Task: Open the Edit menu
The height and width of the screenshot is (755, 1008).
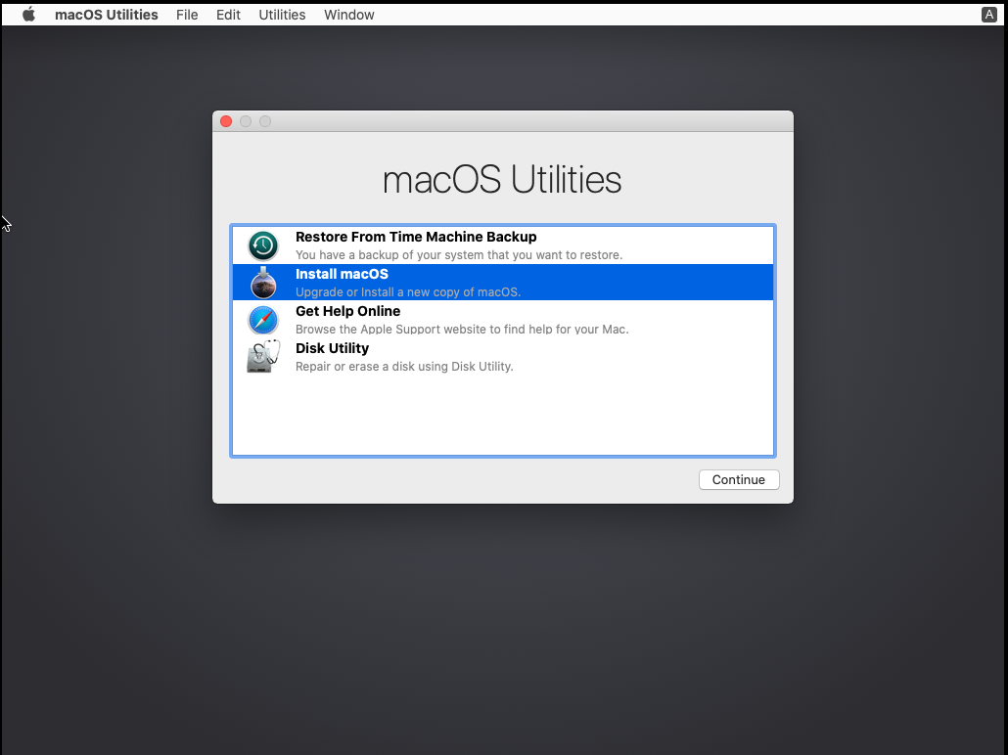Action: [228, 14]
